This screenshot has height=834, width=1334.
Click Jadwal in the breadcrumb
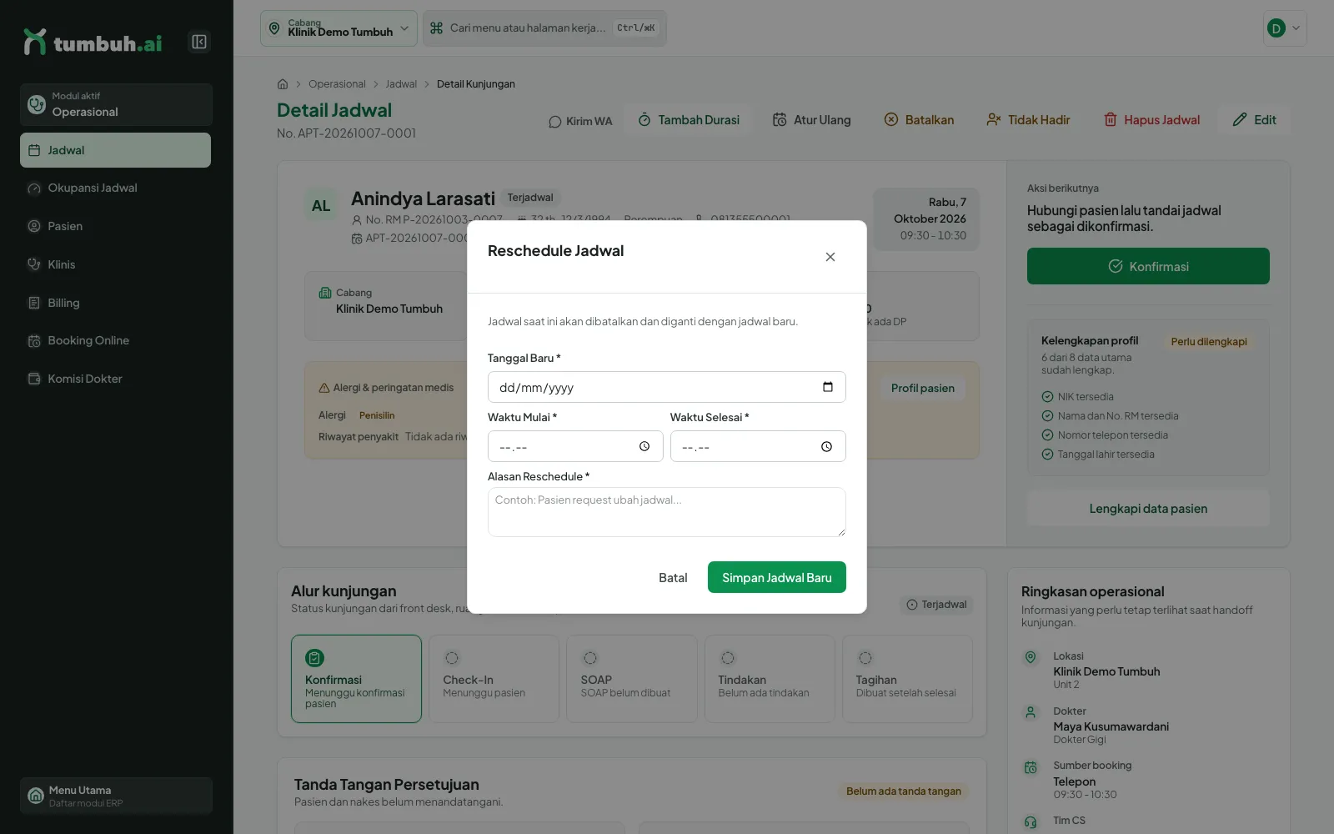[401, 84]
